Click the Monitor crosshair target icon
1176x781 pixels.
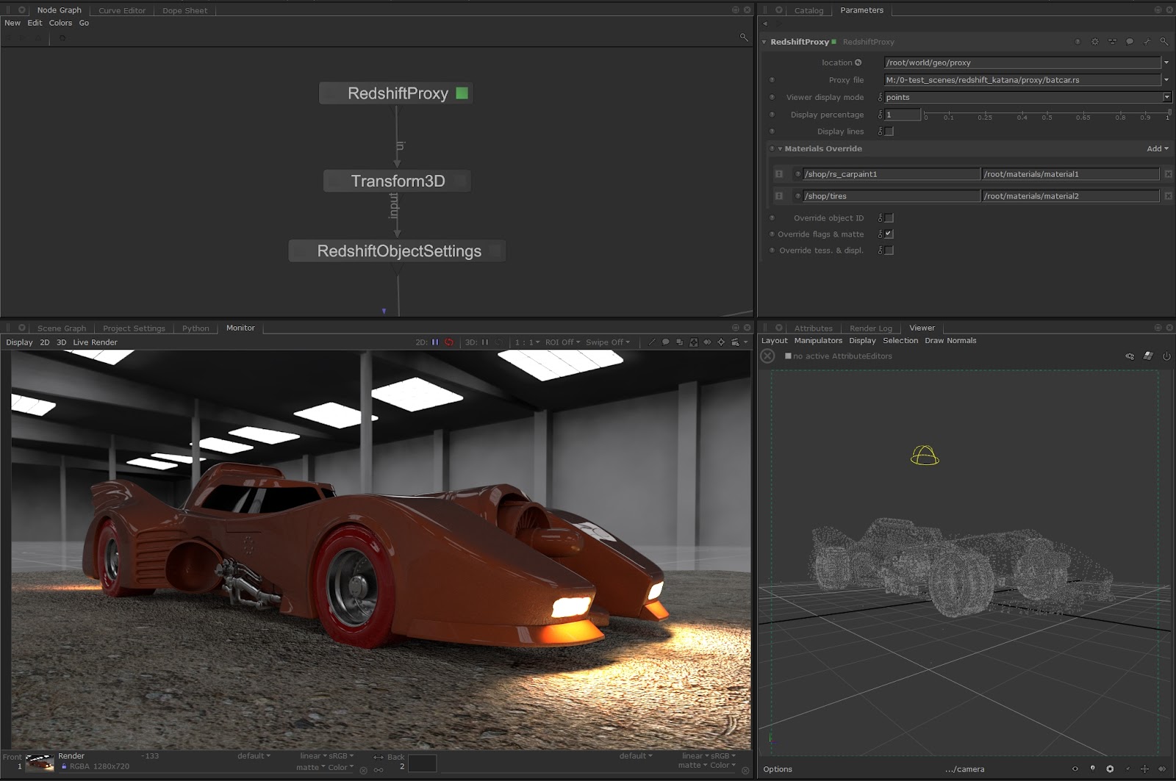(721, 342)
